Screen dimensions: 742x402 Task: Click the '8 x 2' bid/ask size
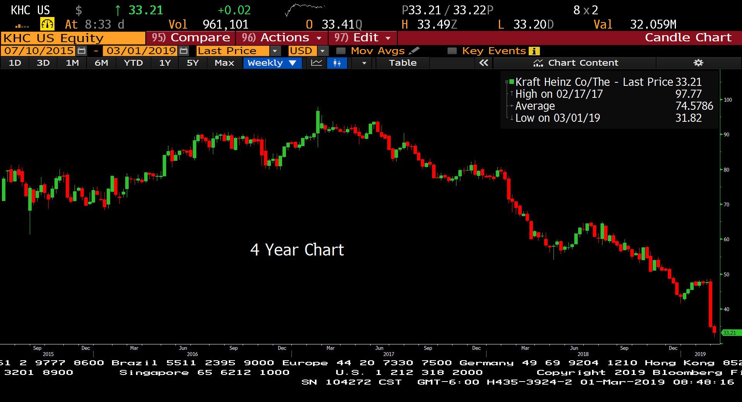click(585, 10)
